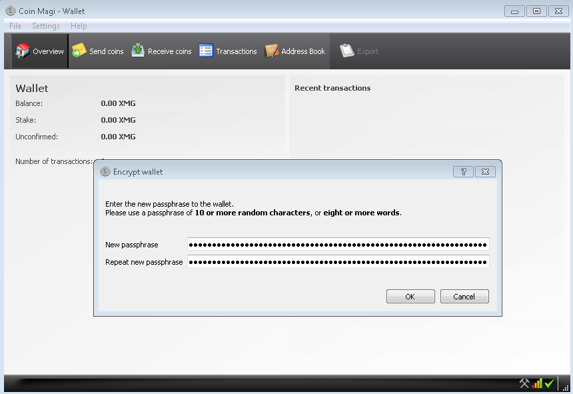Click the Send coins envelope icon
The width and height of the screenshot is (573, 394).
coord(79,51)
